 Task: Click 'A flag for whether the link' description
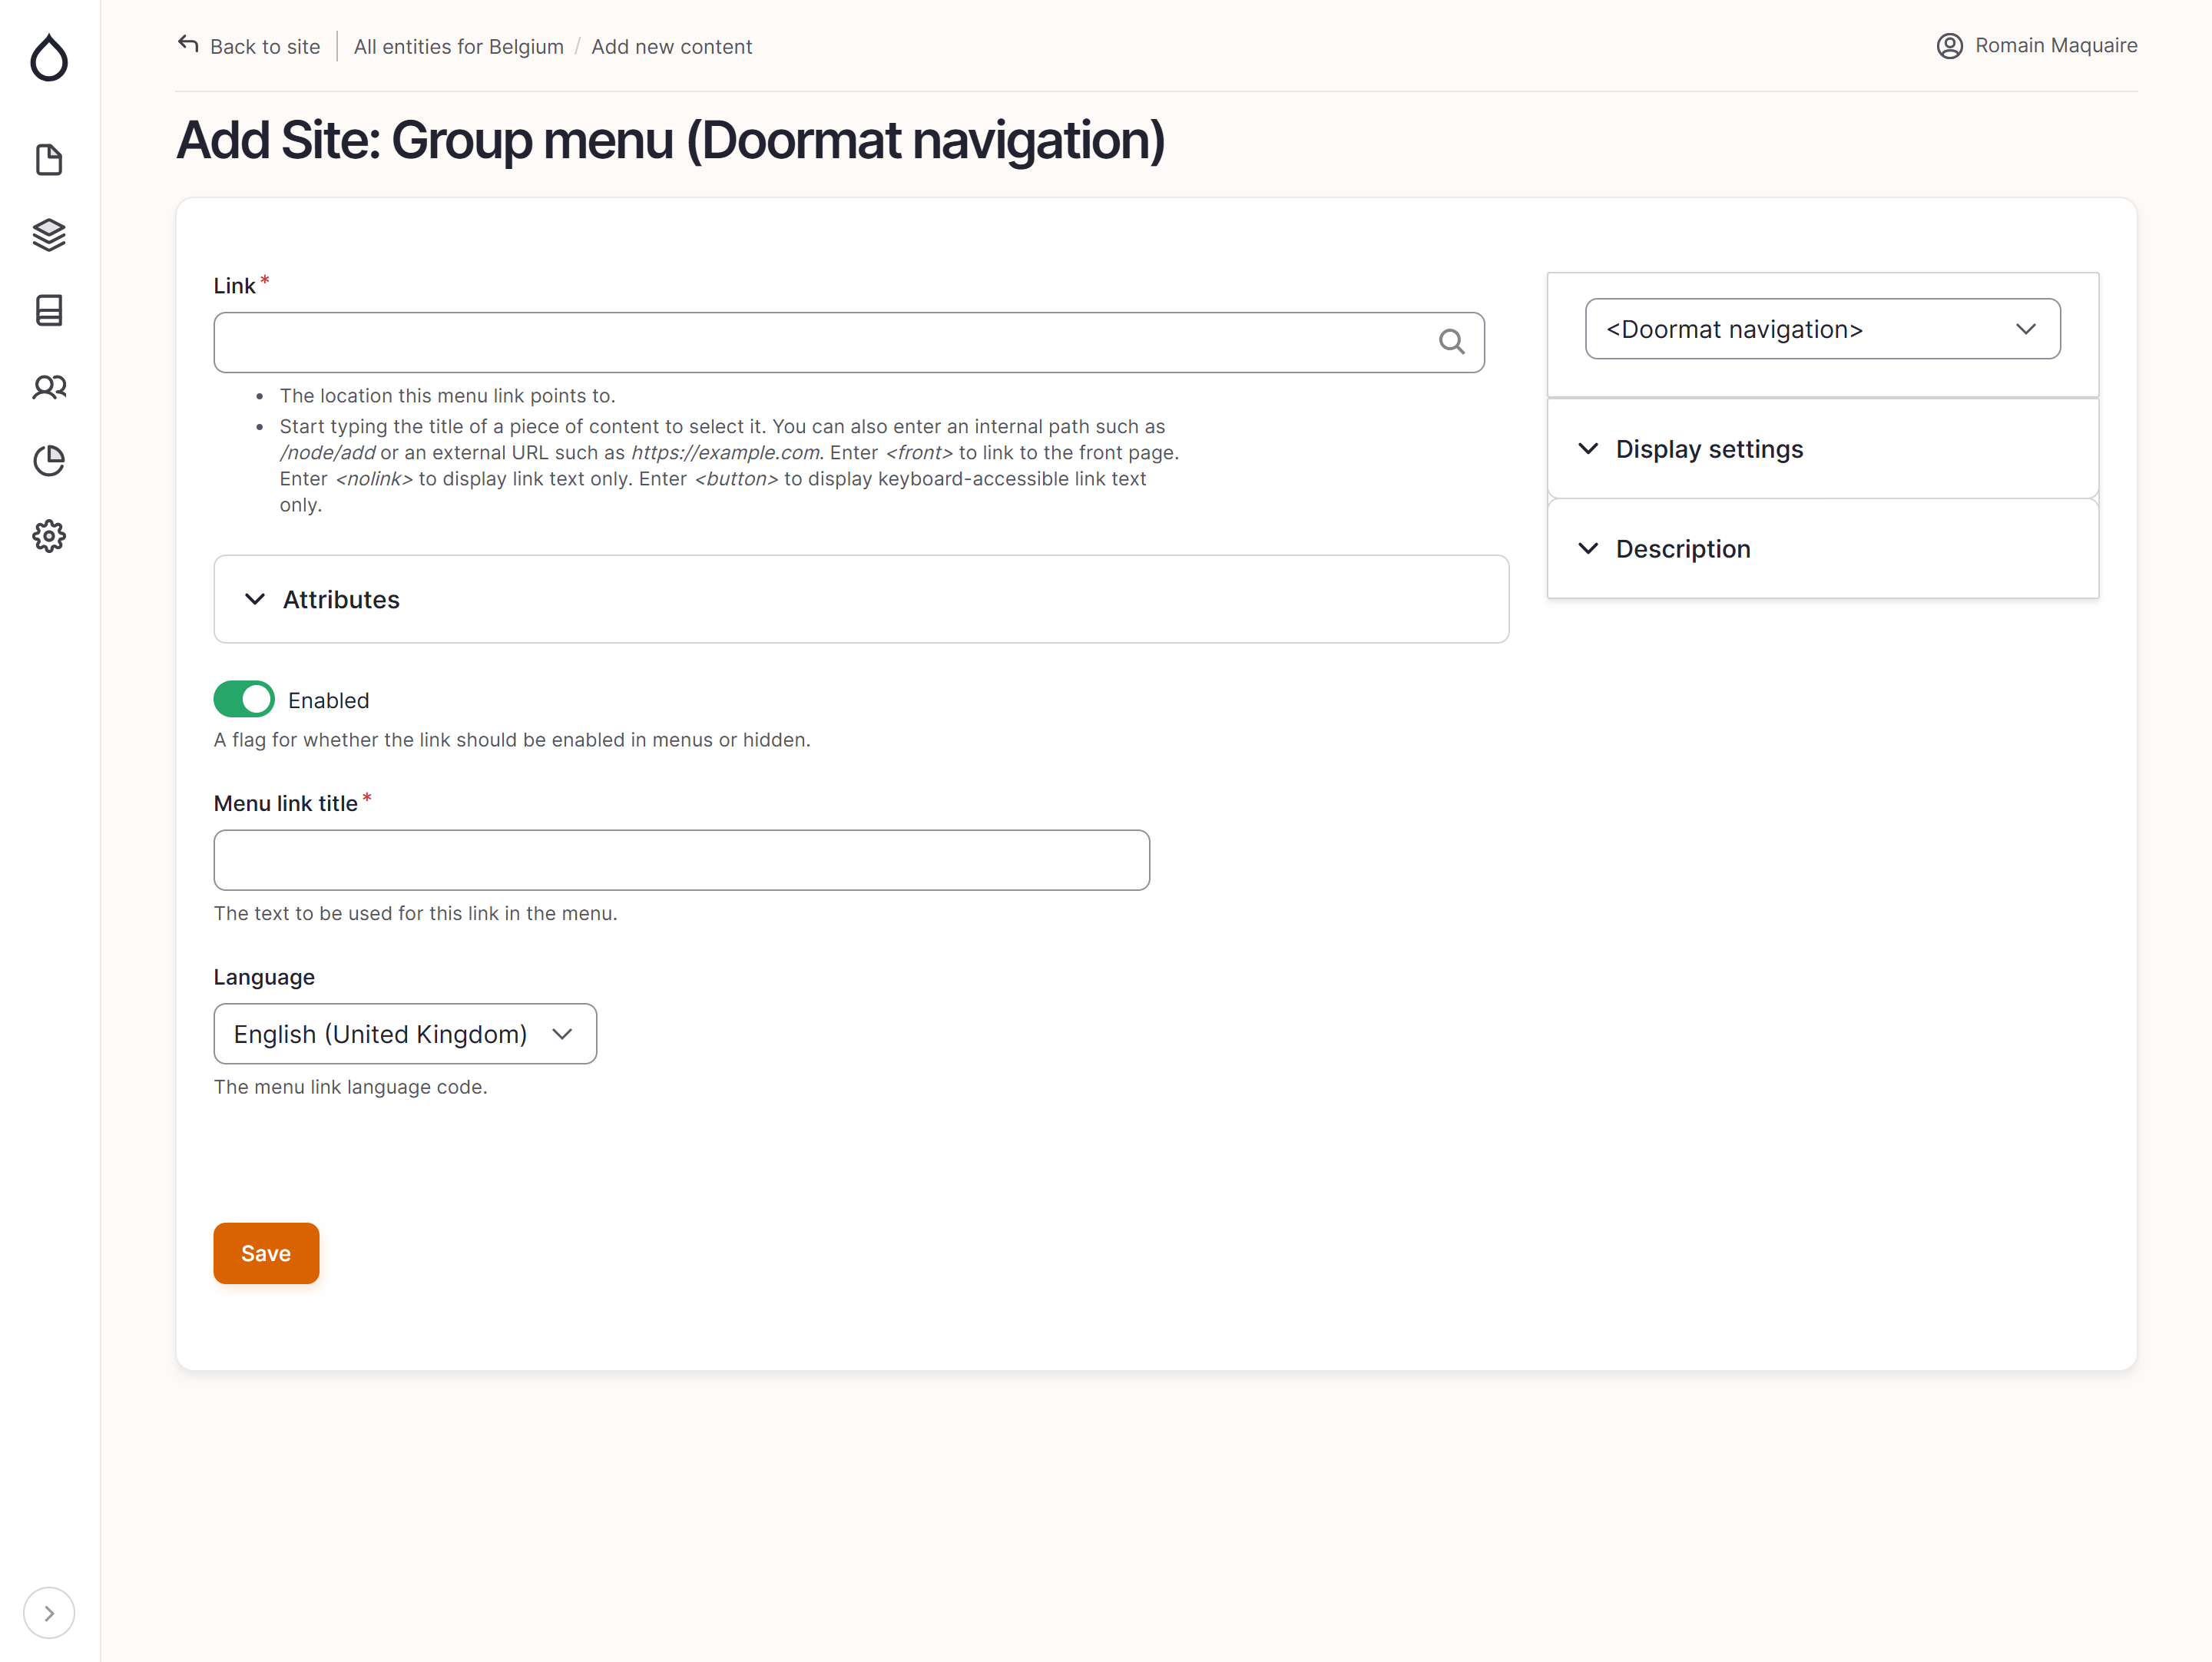(512, 740)
